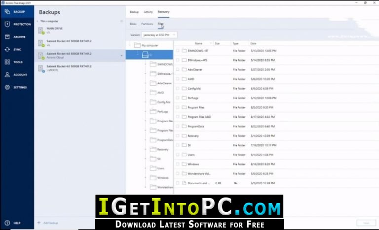The height and width of the screenshot is (230, 379).
Task: Select the Sabrent Rocket backup with blue info badge
Action: [80, 68]
